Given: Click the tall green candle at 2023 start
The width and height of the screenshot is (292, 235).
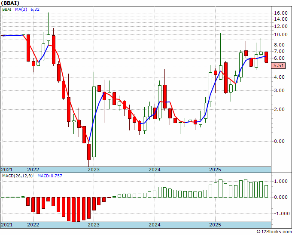Looking at the screenshot, I should click(94, 122).
